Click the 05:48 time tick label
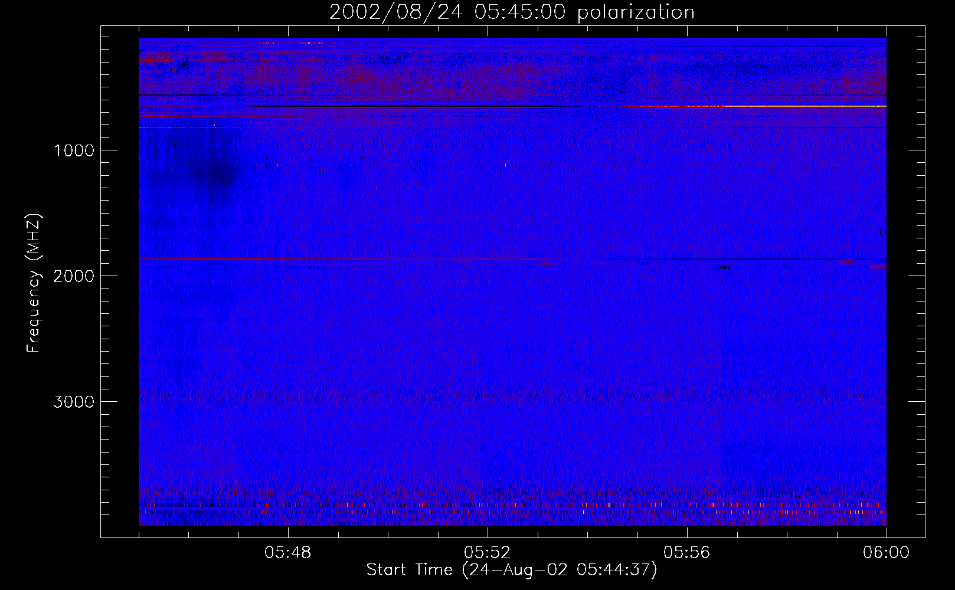 288,553
